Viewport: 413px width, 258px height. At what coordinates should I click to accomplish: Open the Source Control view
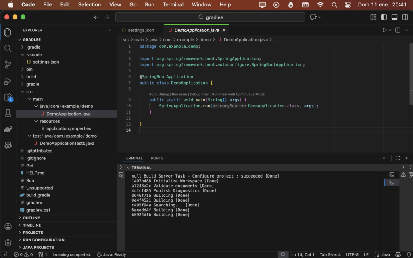(8, 64)
